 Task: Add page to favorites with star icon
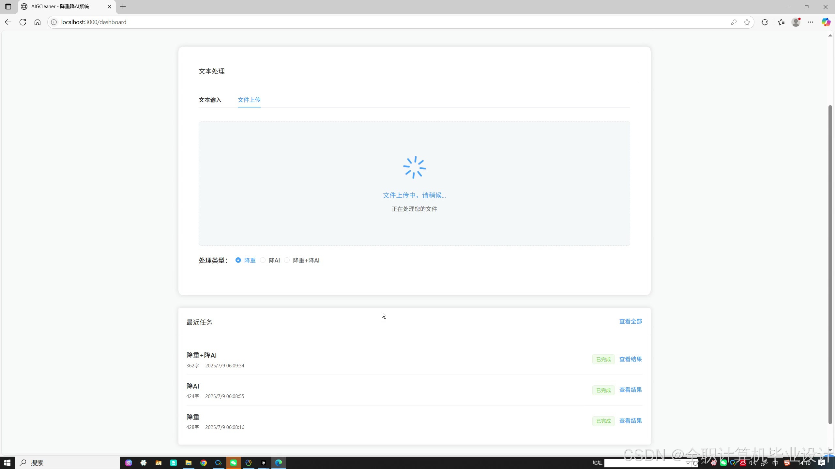point(747,22)
